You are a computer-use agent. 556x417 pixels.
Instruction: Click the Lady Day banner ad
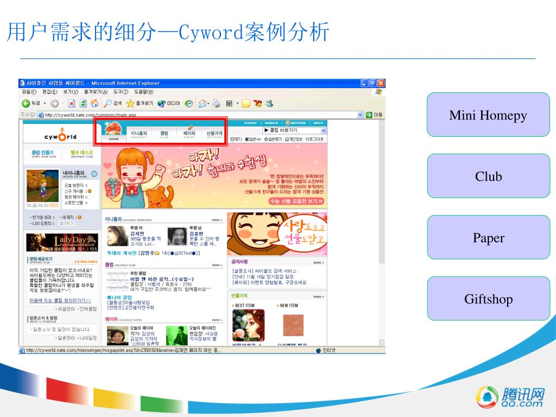(62, 242)
